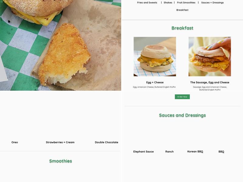The height and width of the screenshot is (182, 243).
Task: Choose the BBQ sauce item
Action: (x=221, y=152)
